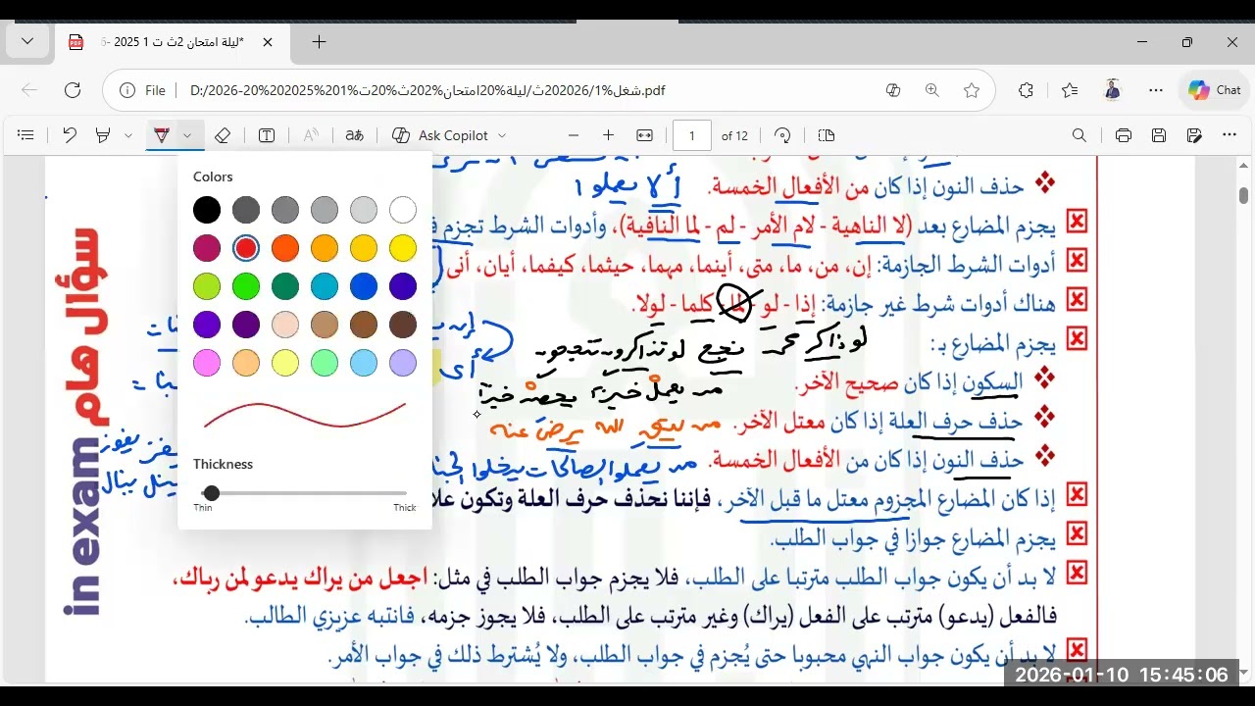Image resolution: width=1255 pixels, height=706 pixels.
Task: Print the PDF document
Action: [1124, 135]
